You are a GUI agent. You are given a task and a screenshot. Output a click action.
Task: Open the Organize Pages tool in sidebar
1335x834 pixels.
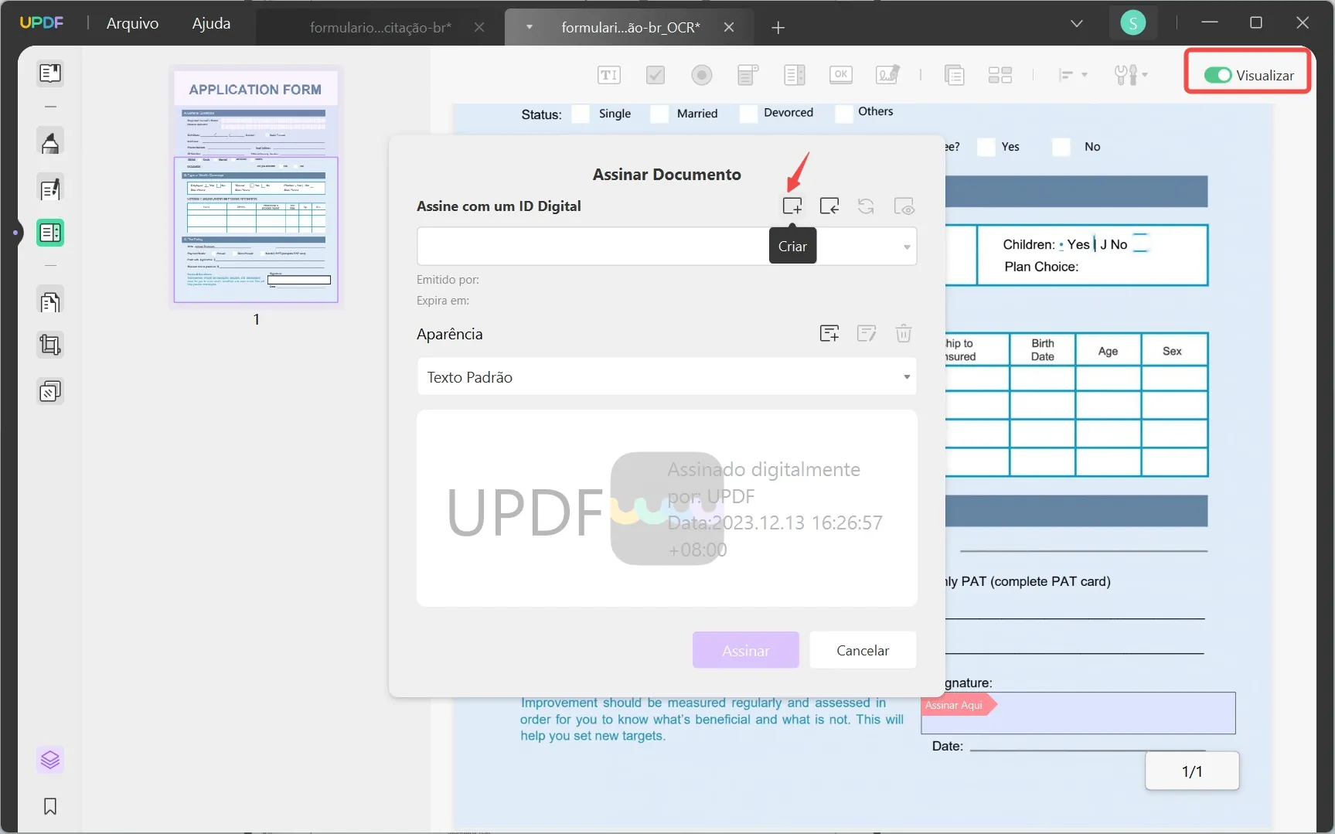click(50, 301)
